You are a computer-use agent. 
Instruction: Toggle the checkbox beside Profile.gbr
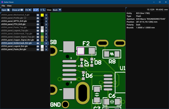pyautogui.click(x=25, y=18)
